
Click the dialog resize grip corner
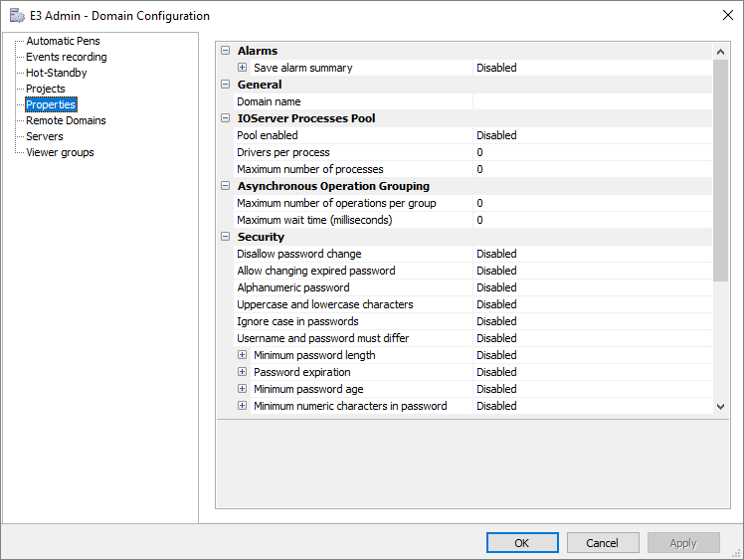[737, 553]
